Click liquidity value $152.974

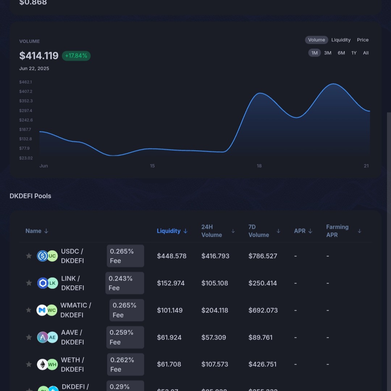pyautogui.click(x=171, y=283)
